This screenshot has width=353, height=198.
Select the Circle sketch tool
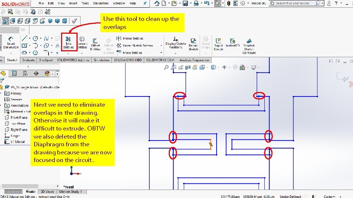click(x=35, y=38)
